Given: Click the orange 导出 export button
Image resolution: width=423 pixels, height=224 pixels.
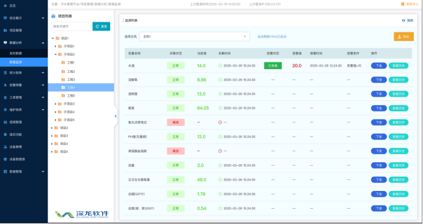Looking at the screenshot, I should [x=403, y=37].
